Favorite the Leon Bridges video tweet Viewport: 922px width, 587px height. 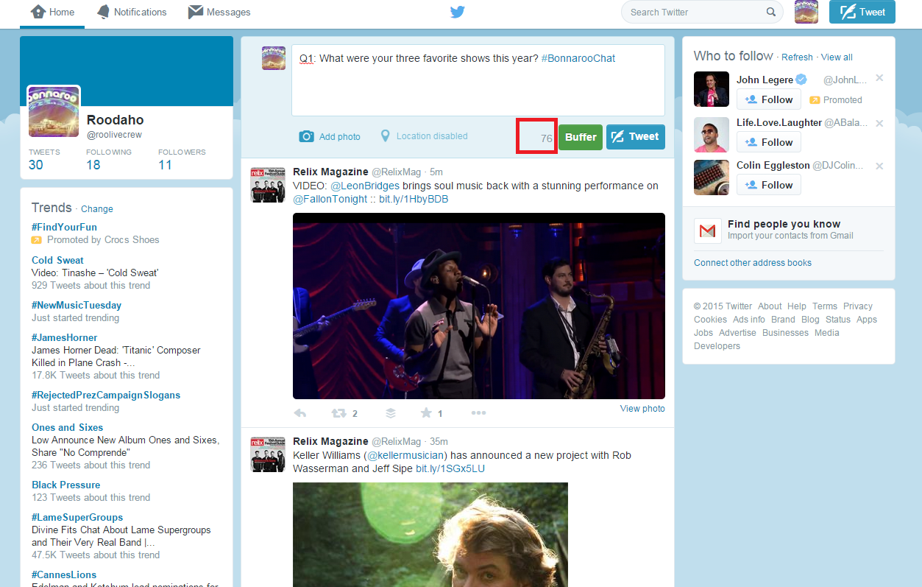point(426,413)
